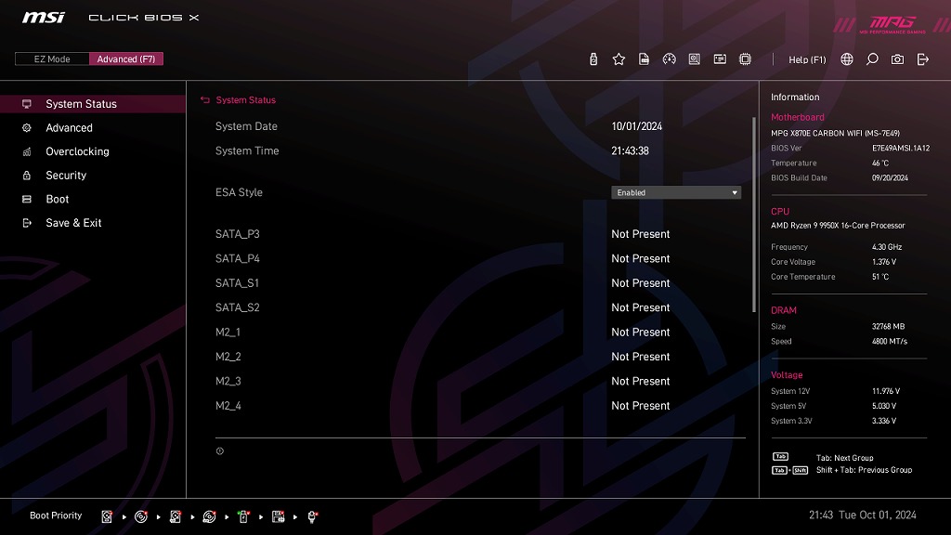Select the network plug boot priority icon
The width and height of the screenshot is (951, 535).
coord(312,516)
